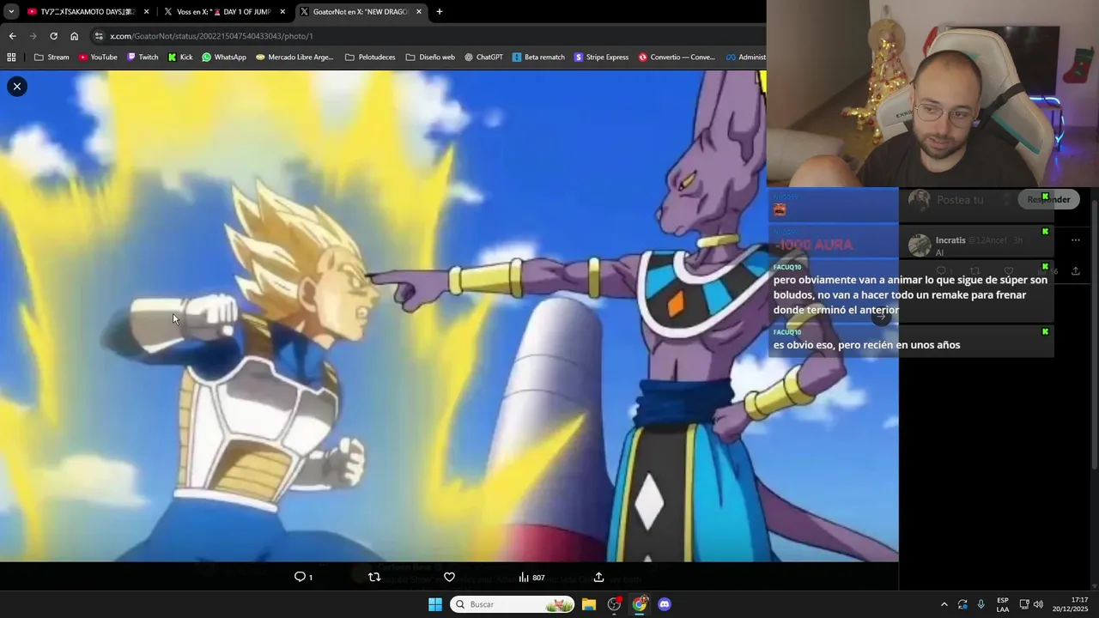Viewport: 1099px width, 618px height.
Task: Open the WhatsApp bookmark
Action: [x=224, y=58]
